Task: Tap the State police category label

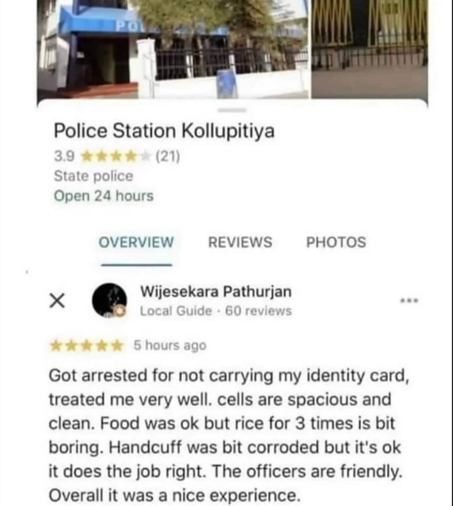Action: [x=93, y=176]
